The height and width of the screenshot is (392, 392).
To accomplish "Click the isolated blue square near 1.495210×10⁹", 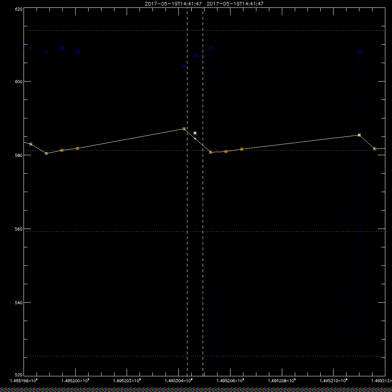I will 359,52.
